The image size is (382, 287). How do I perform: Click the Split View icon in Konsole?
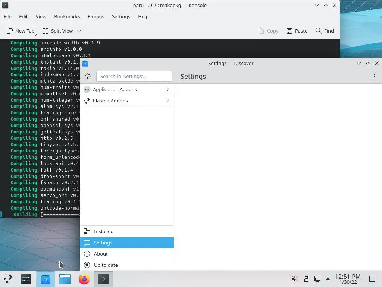point(46,31)
